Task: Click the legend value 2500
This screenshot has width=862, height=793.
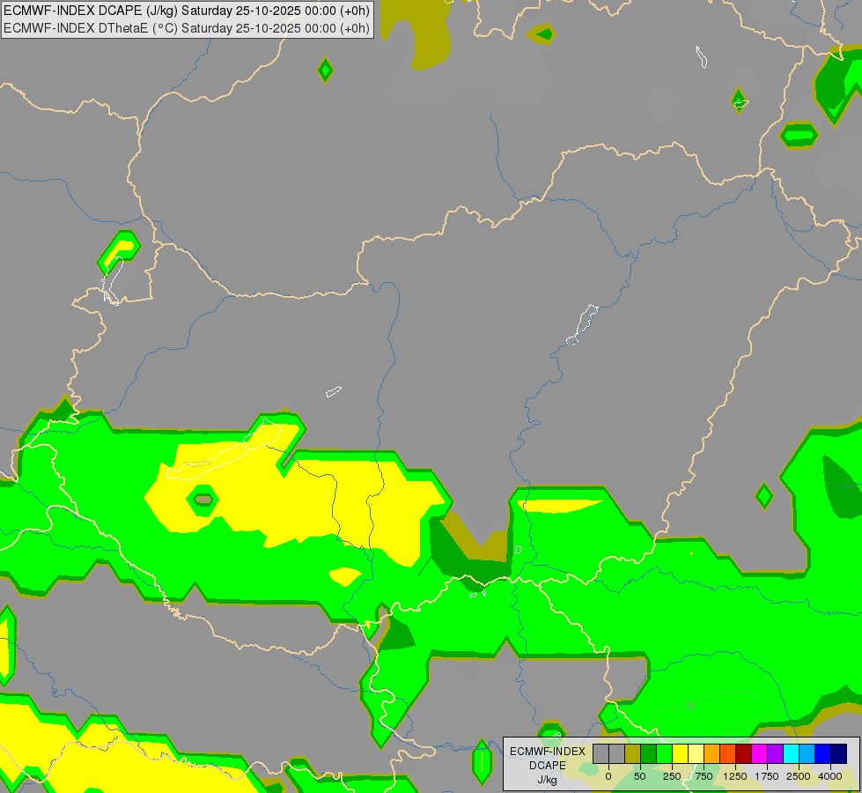Action: (x=799, y=776)
